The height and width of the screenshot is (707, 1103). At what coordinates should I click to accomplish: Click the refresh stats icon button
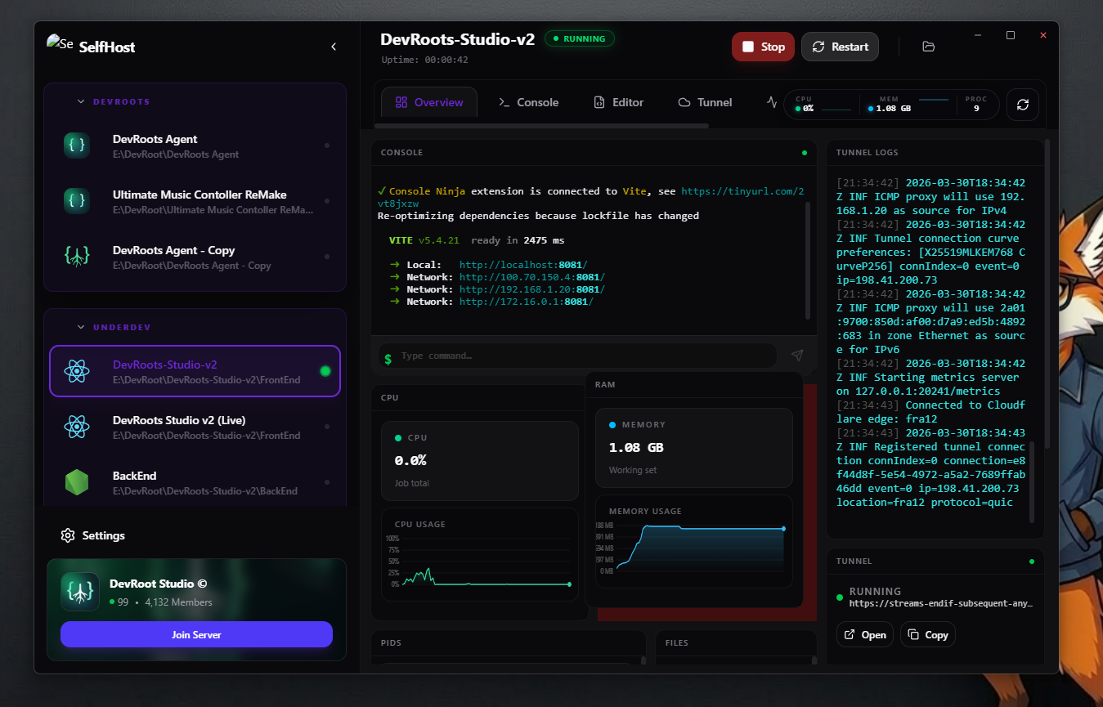(1023, 105)
